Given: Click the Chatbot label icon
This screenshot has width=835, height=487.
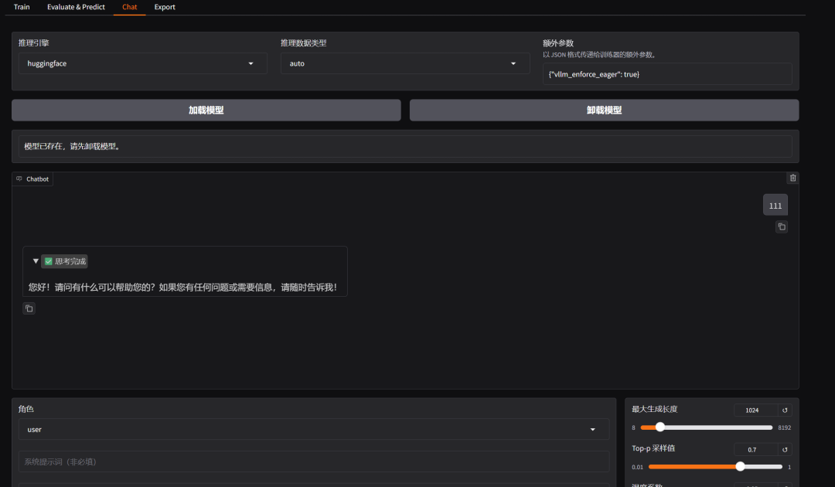Looking at the screenshot, I should 19,179.
